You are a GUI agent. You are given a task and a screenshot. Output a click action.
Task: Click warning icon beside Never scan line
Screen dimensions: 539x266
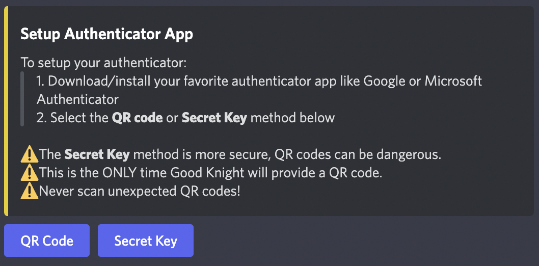pyautogui.click(x=29, y=192)
